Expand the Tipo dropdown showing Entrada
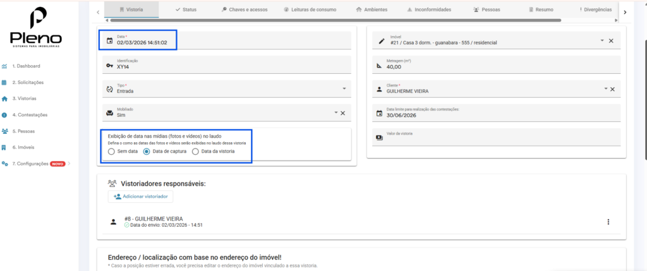 (x=344, y=89)
